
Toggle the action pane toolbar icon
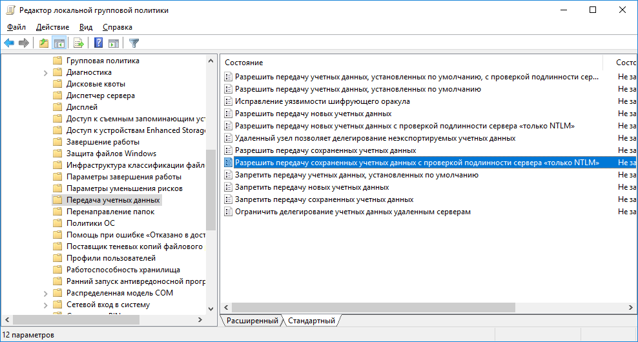coord(114,43)
